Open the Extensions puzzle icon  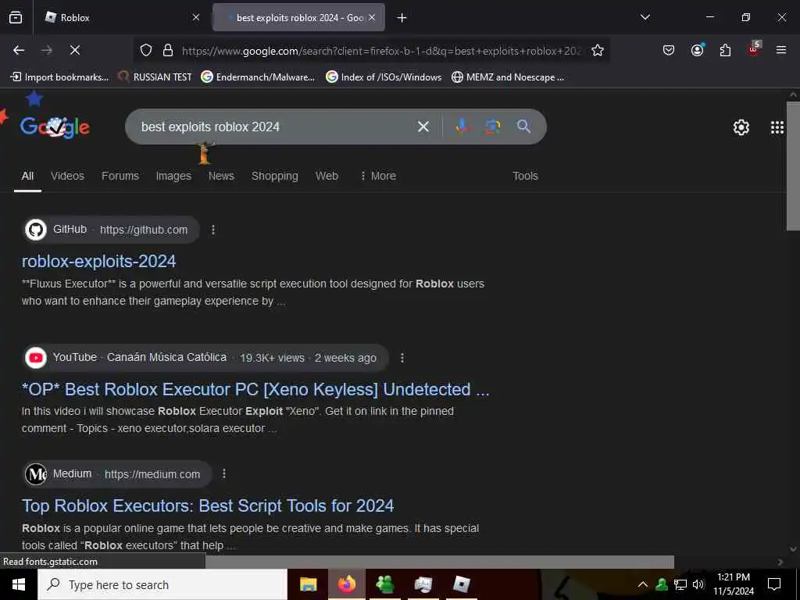[725, 50]
